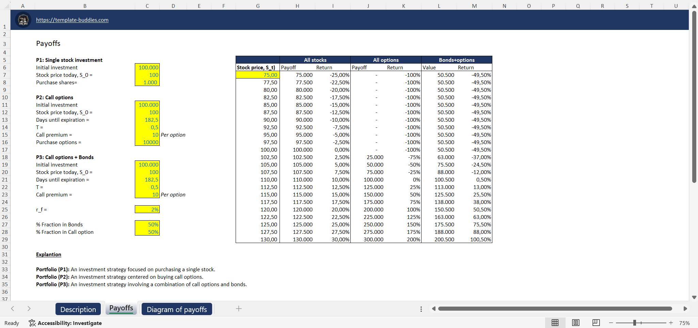Select All options return cell 200%
Viewport: 698px width, 328px height.
[x=403, y=240]
